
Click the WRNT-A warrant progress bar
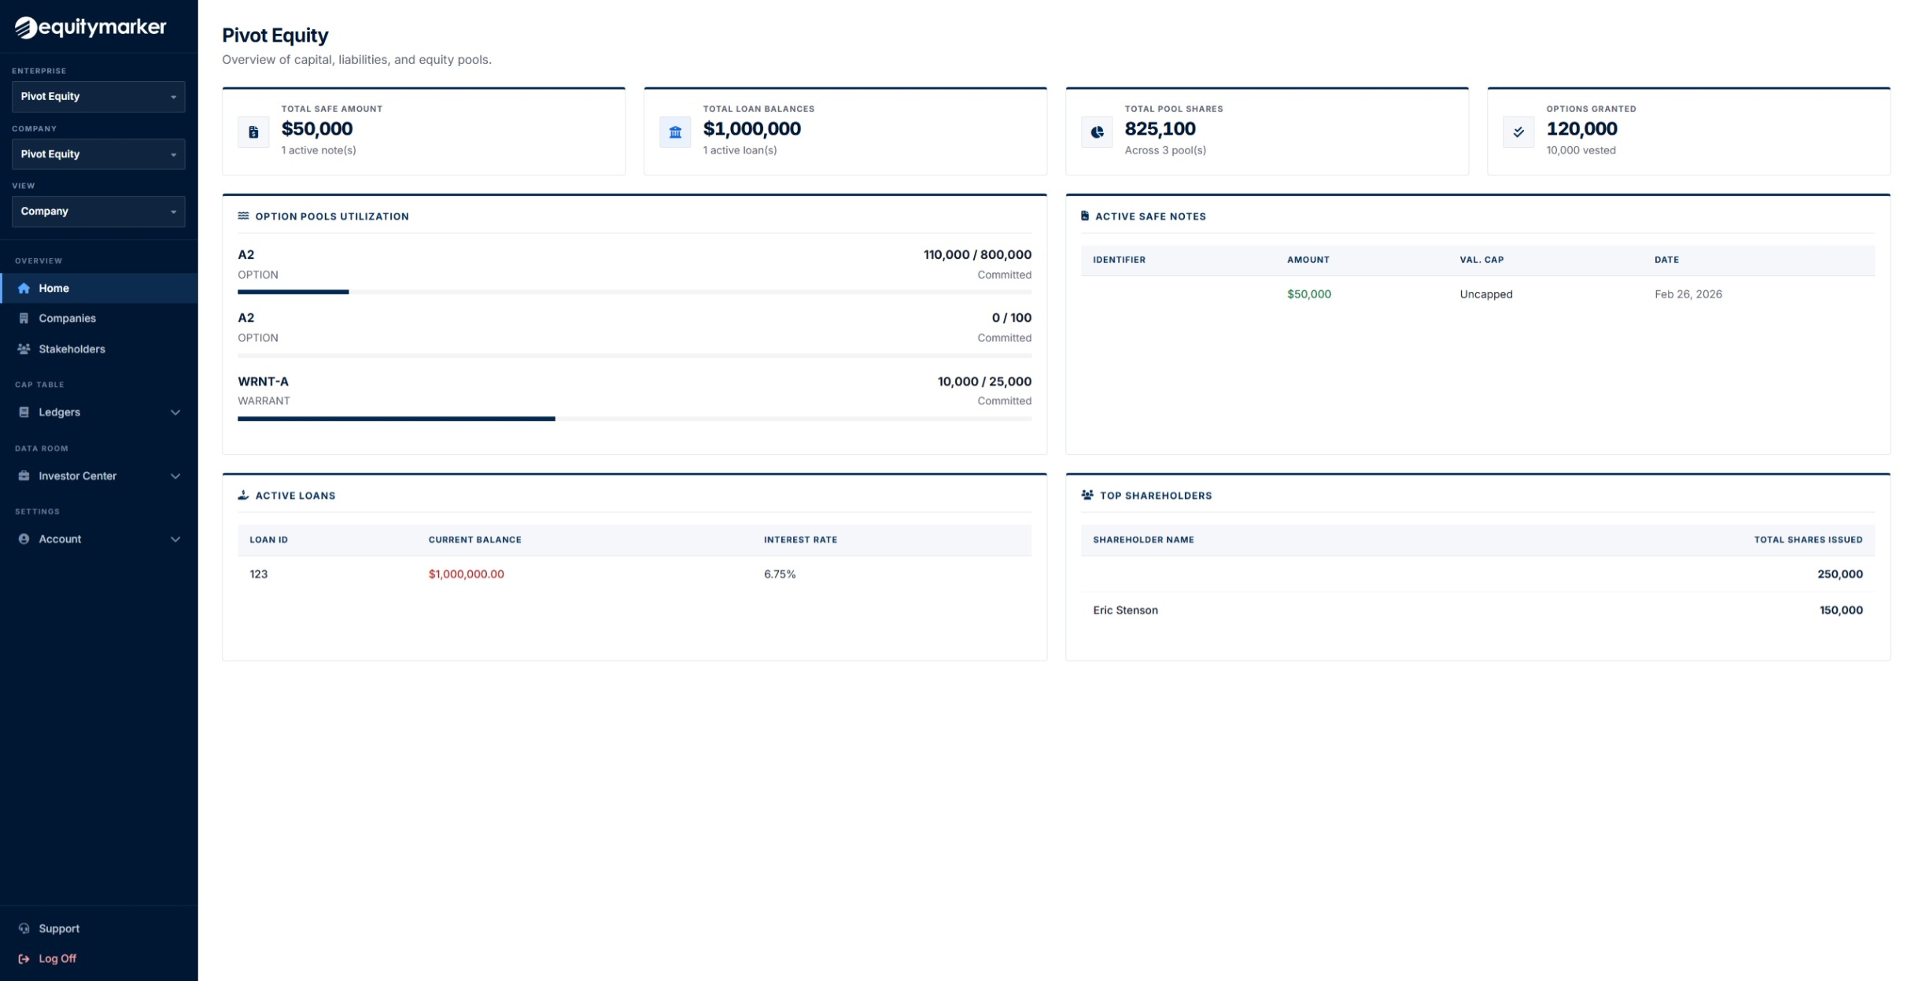pos(634,419)
